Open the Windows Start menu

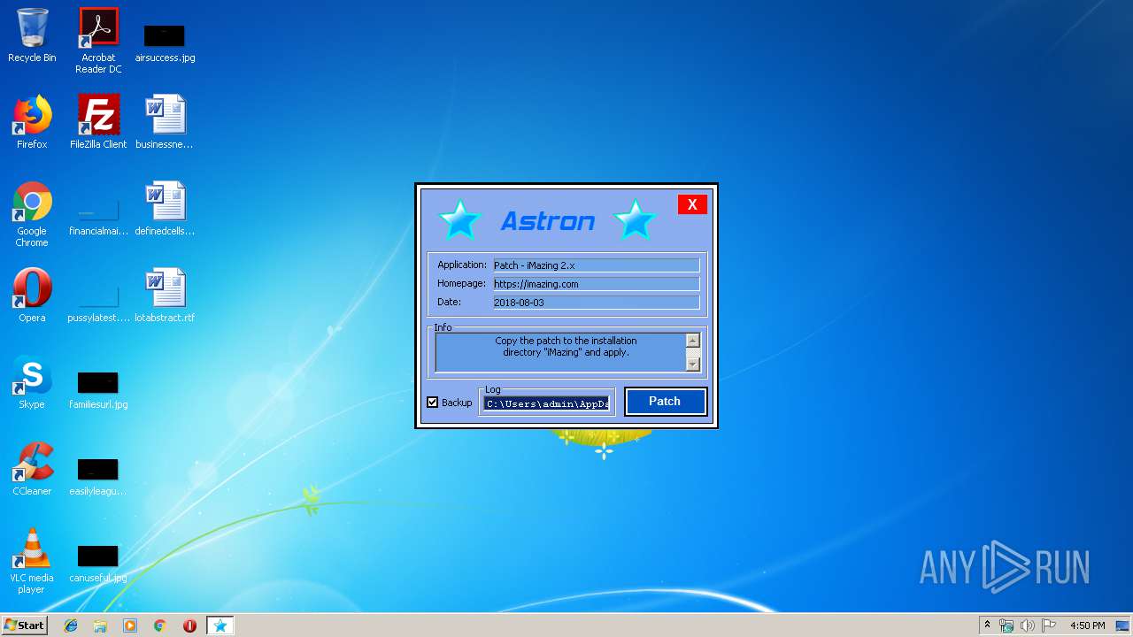pos(25,625)
